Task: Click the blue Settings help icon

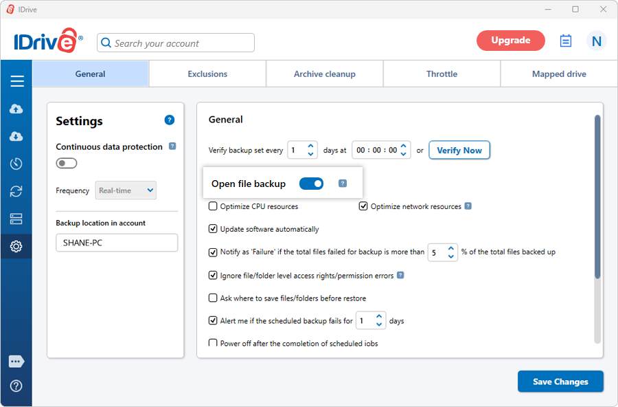Action: tap(170, 120)
